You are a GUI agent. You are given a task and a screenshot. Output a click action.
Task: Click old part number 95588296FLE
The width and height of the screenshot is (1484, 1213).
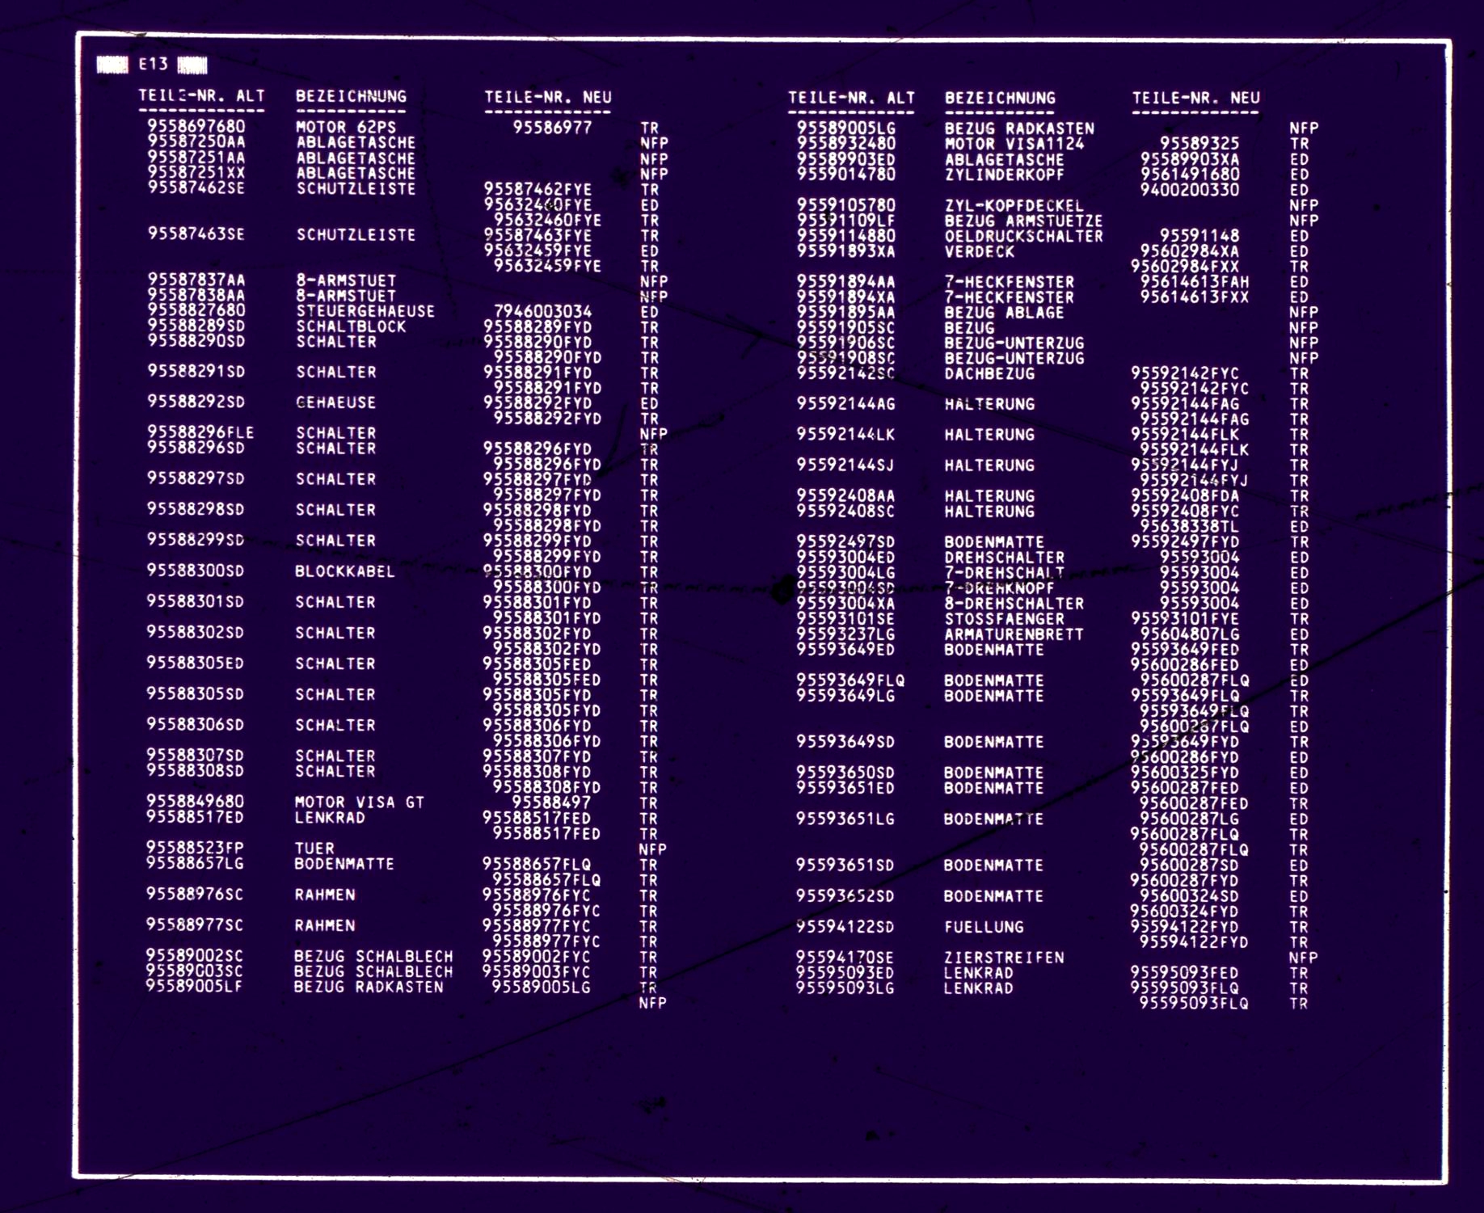pos(200,432)
